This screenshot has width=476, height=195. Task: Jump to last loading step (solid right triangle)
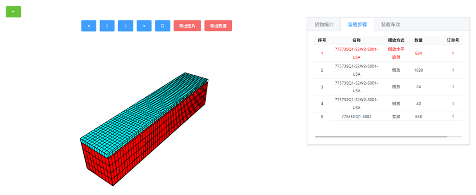tap(144, 26)
